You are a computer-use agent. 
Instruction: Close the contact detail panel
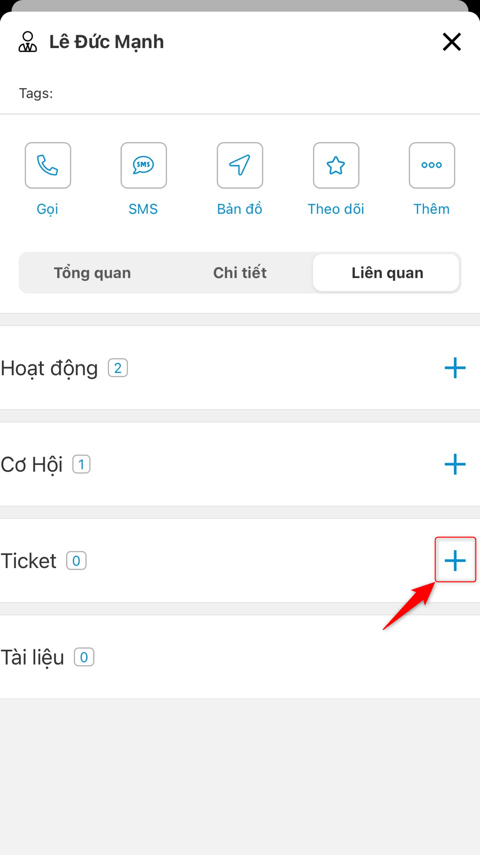coord(451,42)
